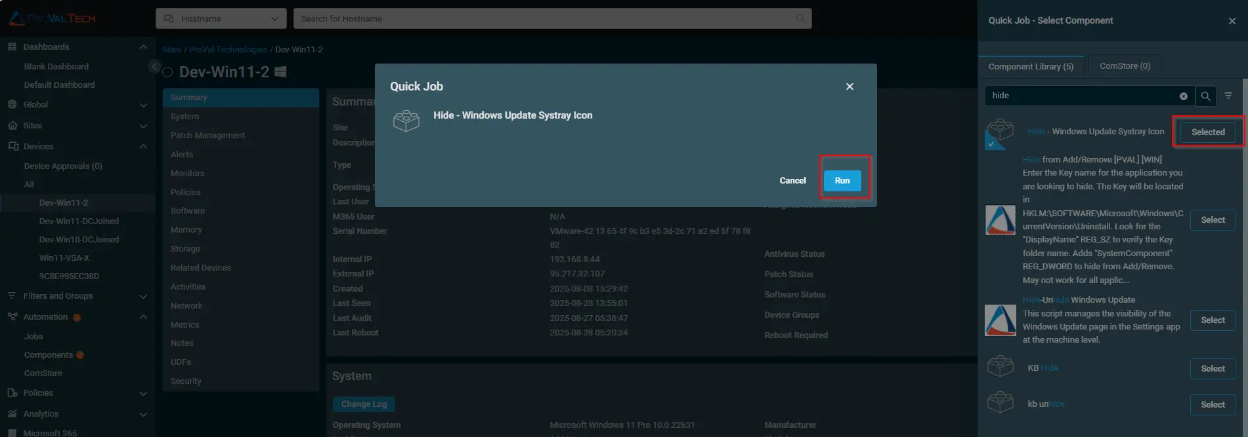This screenshot has height=437, width=1248.
Task: Open the Patch Management device tab
Action: click(240, 136)
